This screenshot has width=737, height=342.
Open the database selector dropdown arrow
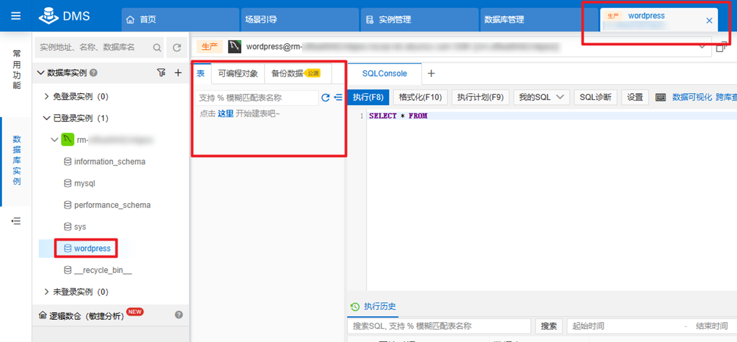[702, 47]
